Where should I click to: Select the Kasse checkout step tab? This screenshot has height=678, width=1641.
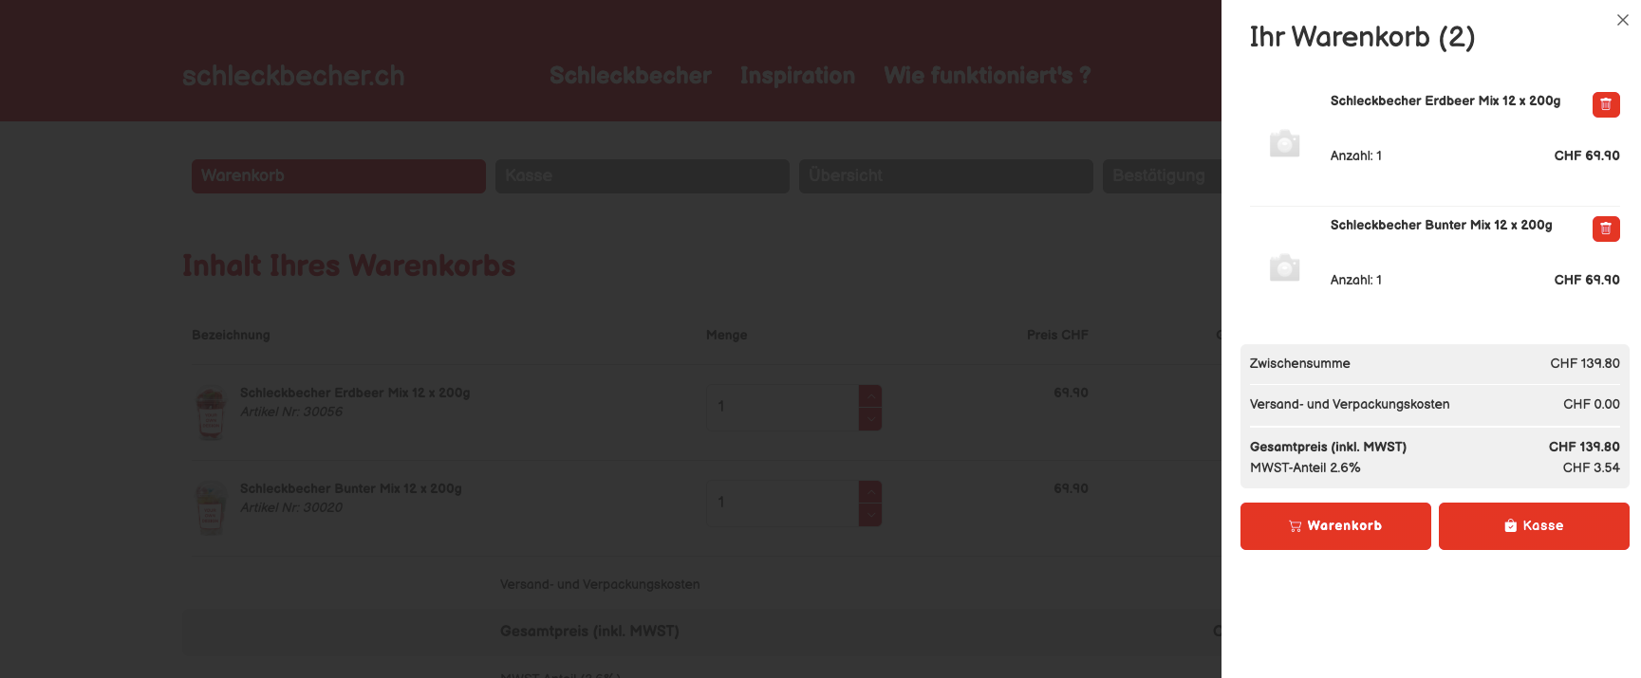(x=642, y=176)
